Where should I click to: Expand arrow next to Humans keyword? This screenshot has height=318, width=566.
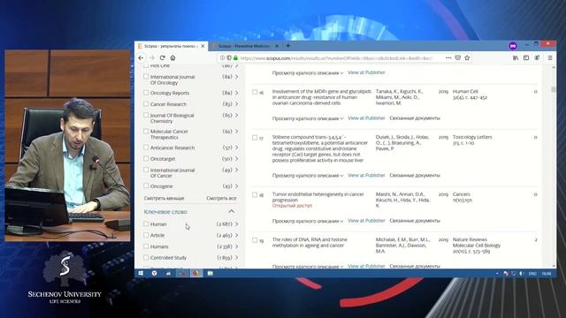237,246
